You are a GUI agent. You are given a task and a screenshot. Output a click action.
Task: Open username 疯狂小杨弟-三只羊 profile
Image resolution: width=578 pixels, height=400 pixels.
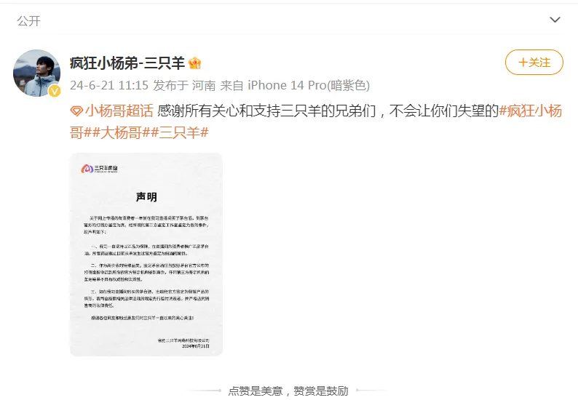coord(127,63)
